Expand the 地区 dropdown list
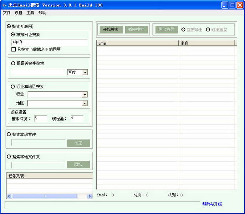The width and height of the screenshot is (245, 214). [x=85, y=103]
